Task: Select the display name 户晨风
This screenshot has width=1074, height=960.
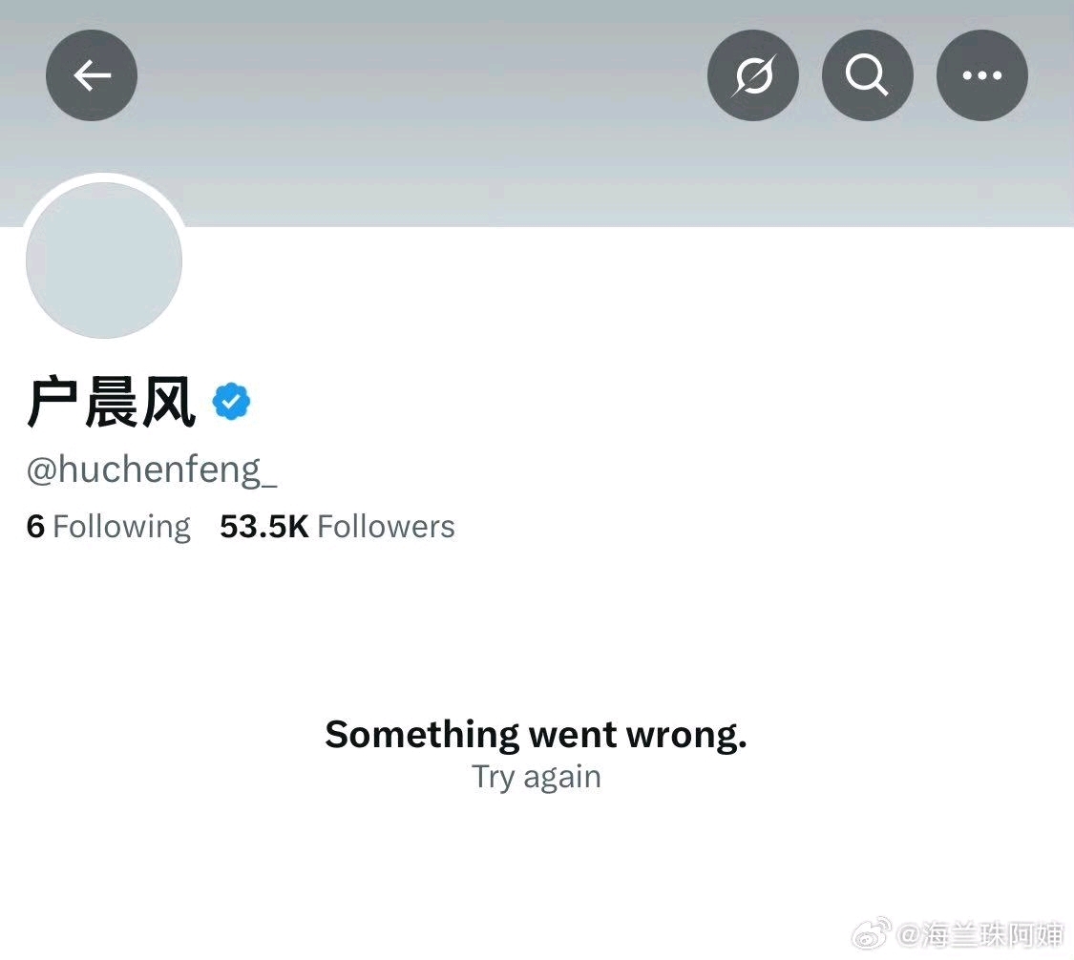Action: pyautogui.click(x=112, y=402)
